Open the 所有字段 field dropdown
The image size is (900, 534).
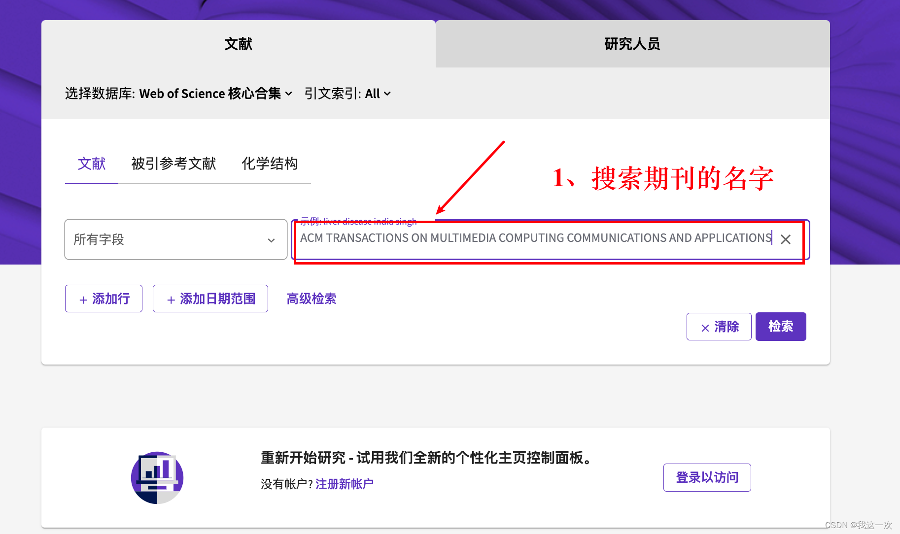coord(176,239)
